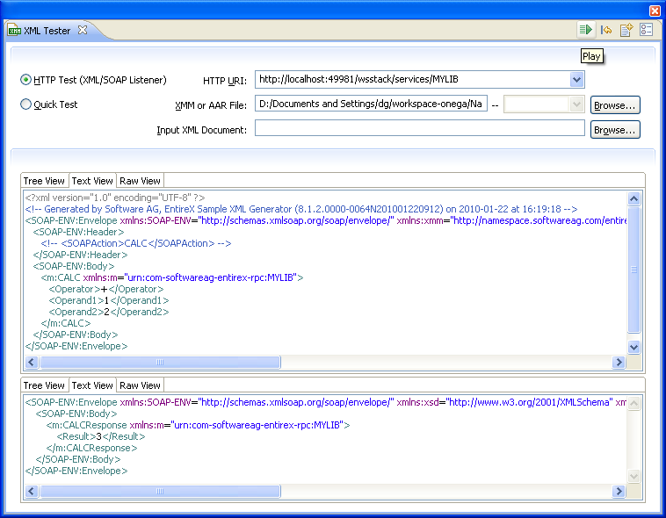Click the Input XML Document text field
Viewport: 666px width, 518px height.
click(x=420, y=128)
